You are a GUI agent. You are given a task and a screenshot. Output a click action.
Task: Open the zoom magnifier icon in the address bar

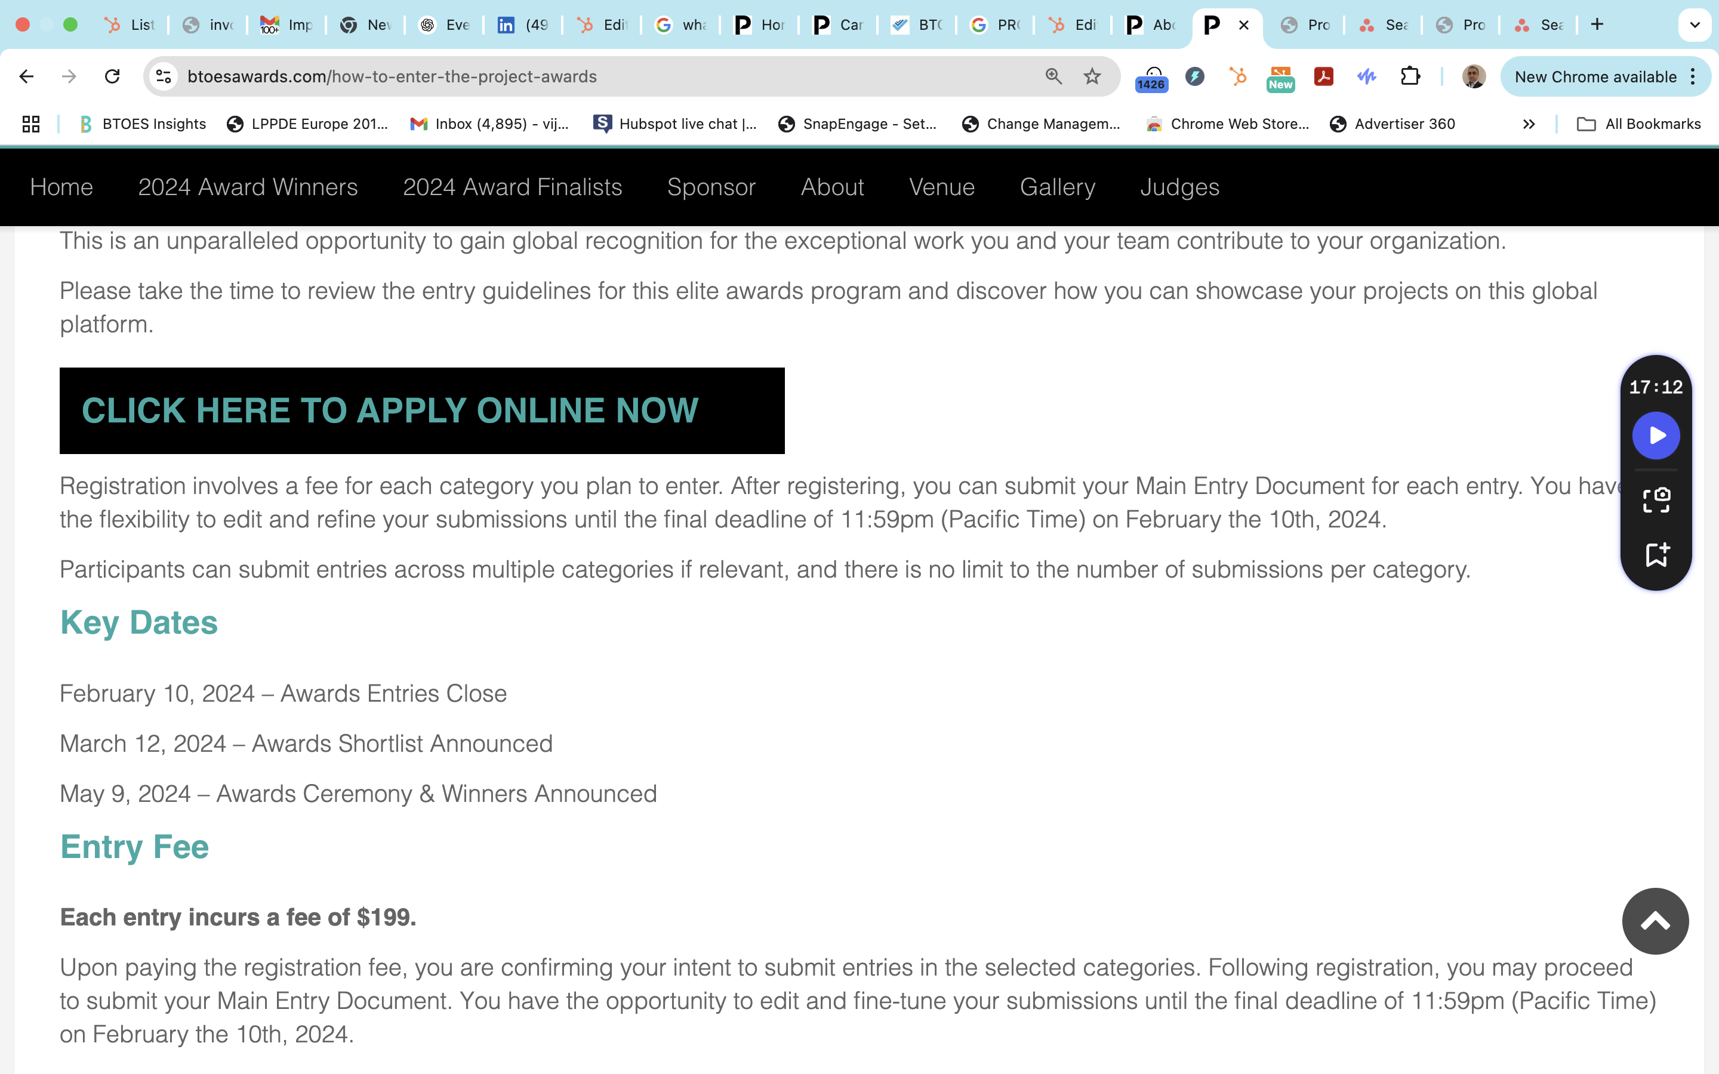pos(1053,76)
